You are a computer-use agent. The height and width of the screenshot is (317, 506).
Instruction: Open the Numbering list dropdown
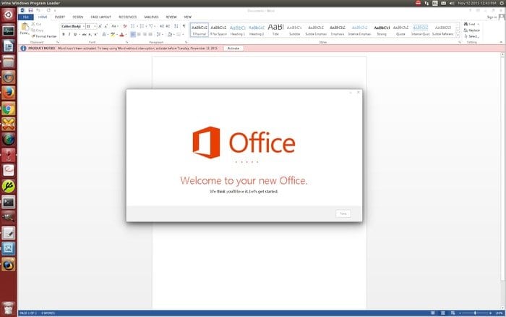pos(146,26)
